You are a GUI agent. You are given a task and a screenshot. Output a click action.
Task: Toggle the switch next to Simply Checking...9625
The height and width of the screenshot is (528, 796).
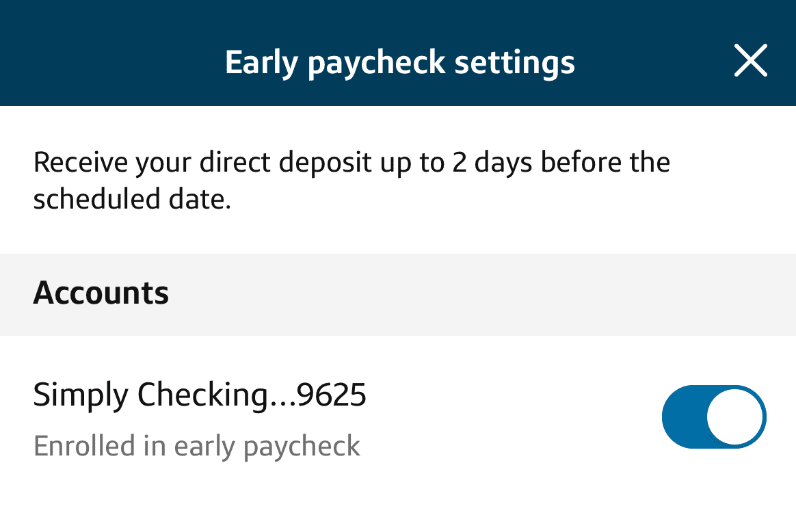coord(713,417)
